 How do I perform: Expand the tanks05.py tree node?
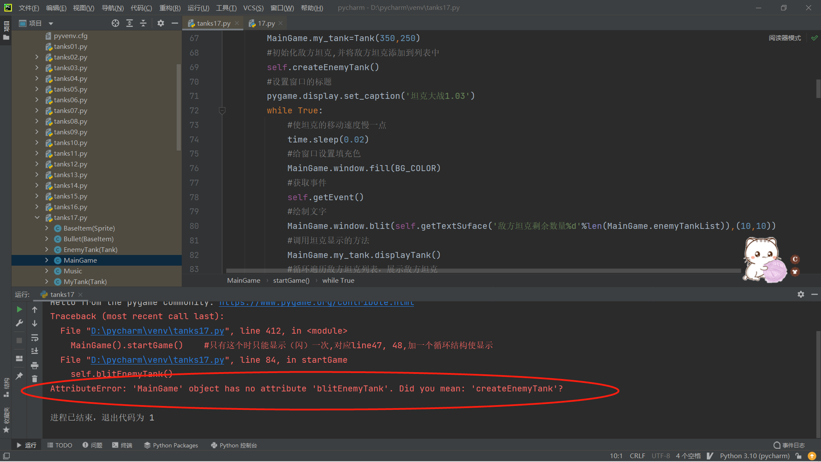[37, 89]
